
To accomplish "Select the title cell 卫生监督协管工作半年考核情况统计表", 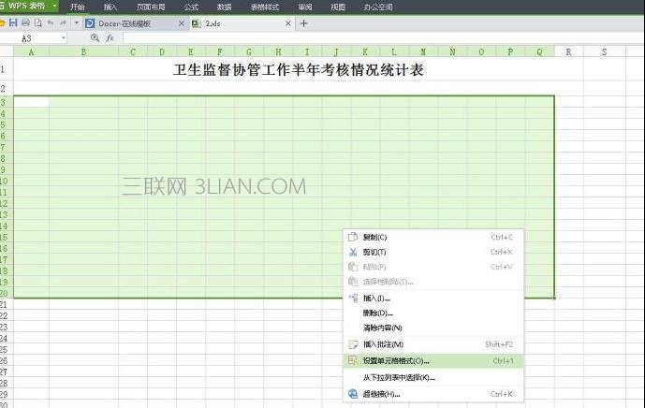I will pyautogui.click(x=299, y=69).
